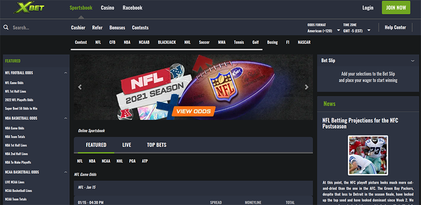Open LIVE NCAA Lines link
This screenshot has width=421, height=205.
15,182
